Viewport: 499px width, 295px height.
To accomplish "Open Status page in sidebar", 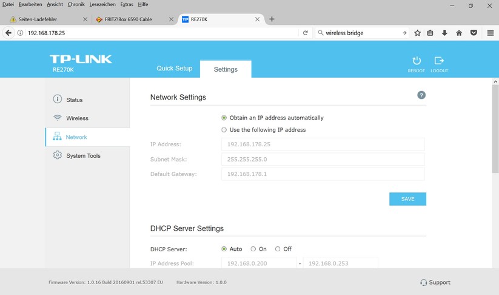I will [x=74, y=100].
